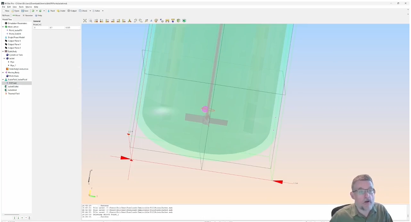The width and height of the screenshot is (411, 222).
Task: Open the Macros menu
Action: (29, 7)
